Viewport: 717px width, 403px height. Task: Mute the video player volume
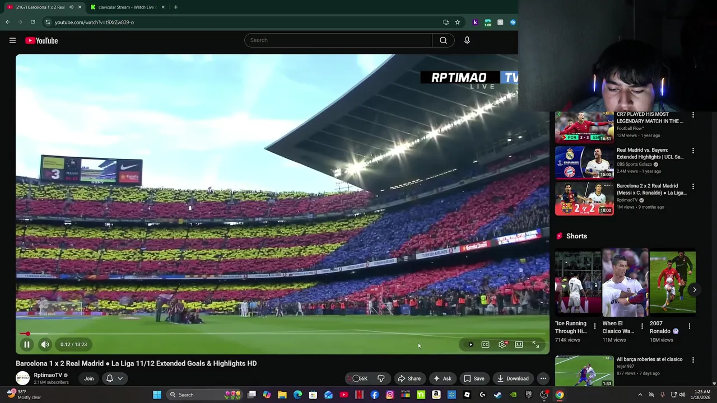(45, 345)
